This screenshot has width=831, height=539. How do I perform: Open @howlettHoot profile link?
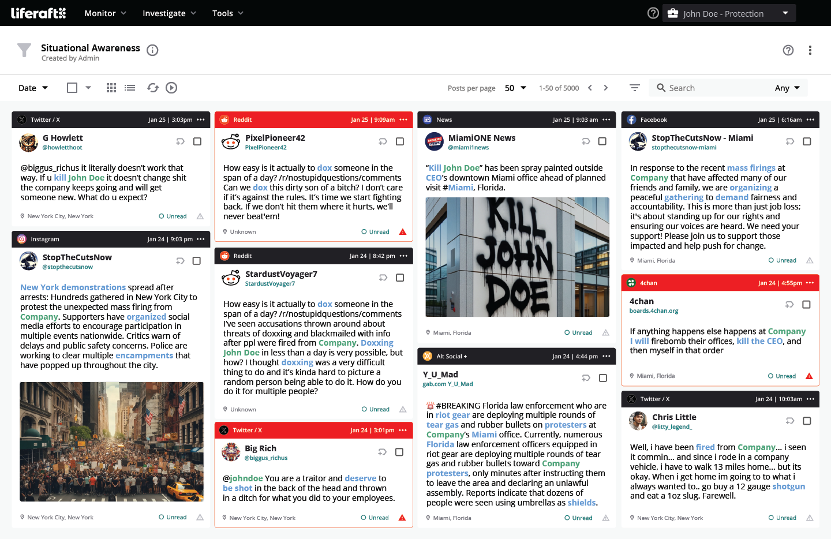point(62,148)
